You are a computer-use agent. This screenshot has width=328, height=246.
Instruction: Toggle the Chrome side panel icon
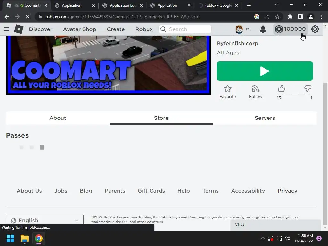[300, 17]
